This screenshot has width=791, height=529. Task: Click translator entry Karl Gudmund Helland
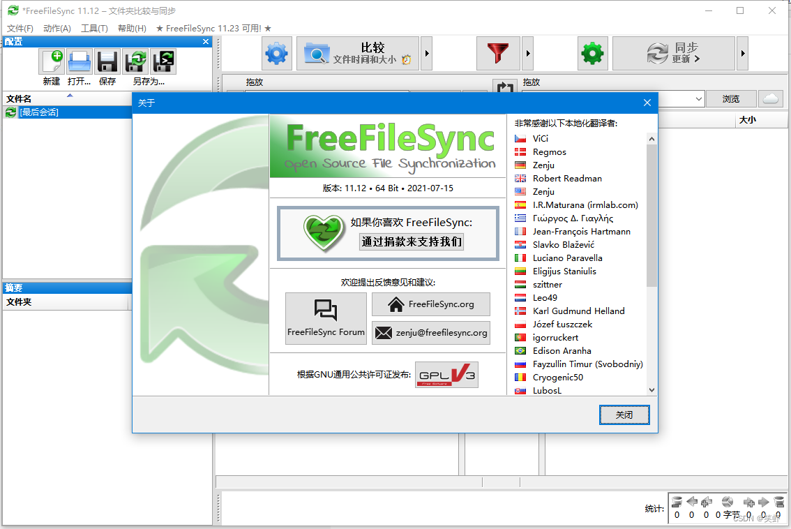point(579,311)
